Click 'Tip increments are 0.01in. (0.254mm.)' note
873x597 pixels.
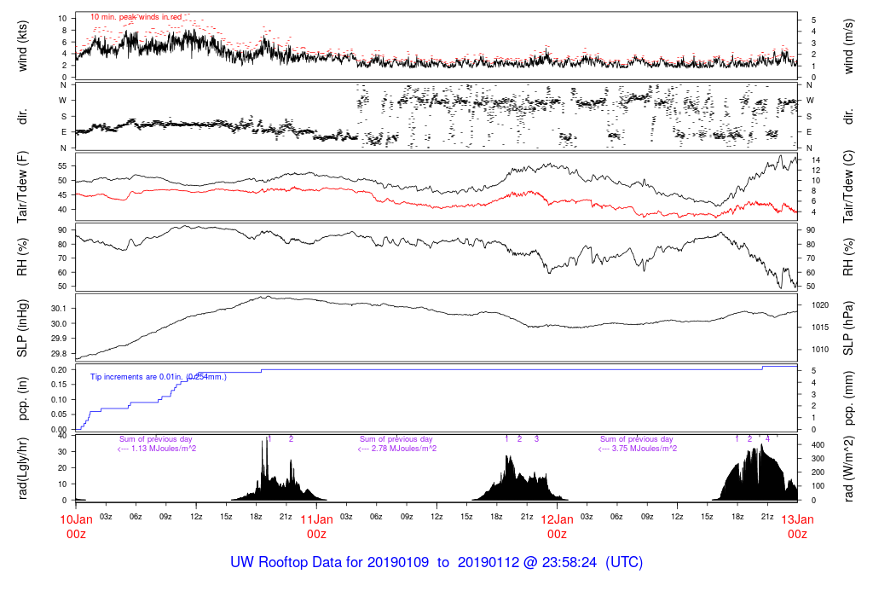159,377
